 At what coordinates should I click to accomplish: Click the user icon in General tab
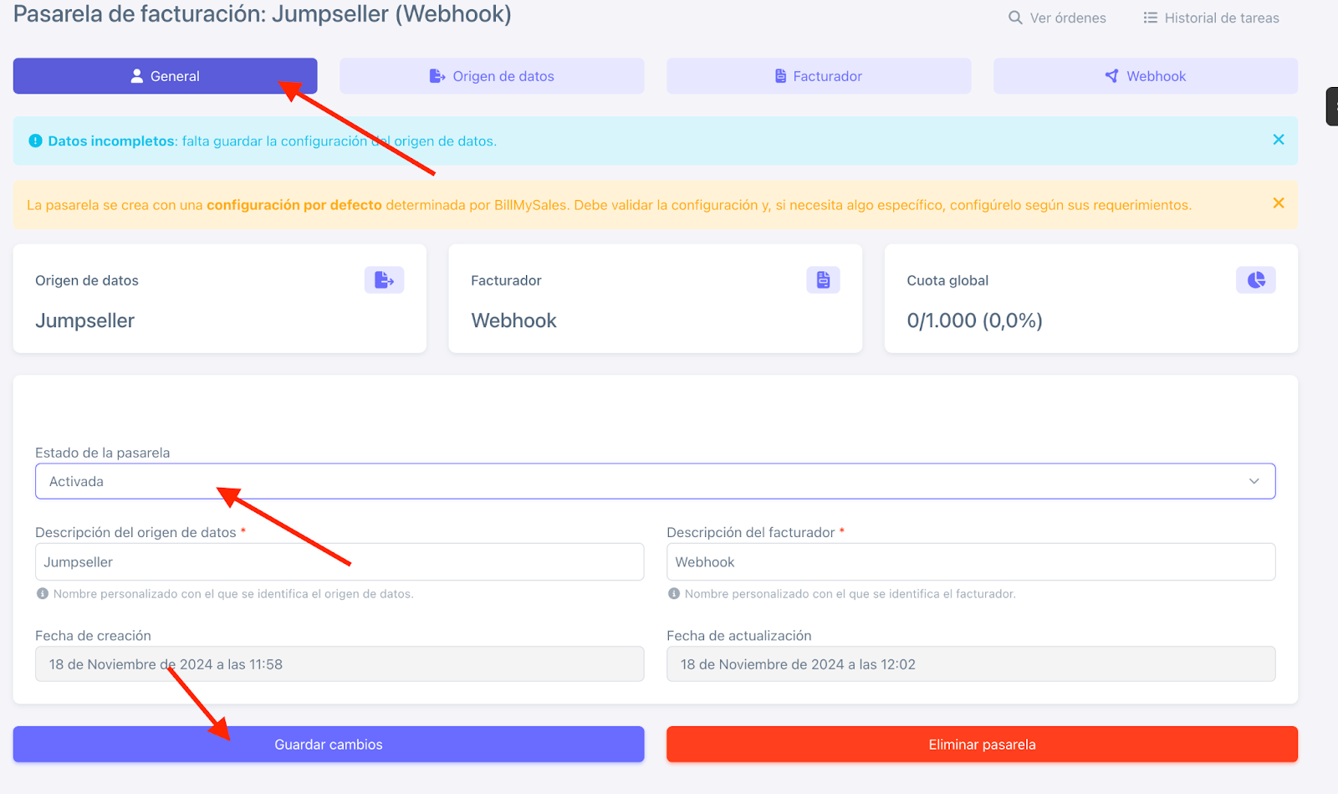point(137,76)
